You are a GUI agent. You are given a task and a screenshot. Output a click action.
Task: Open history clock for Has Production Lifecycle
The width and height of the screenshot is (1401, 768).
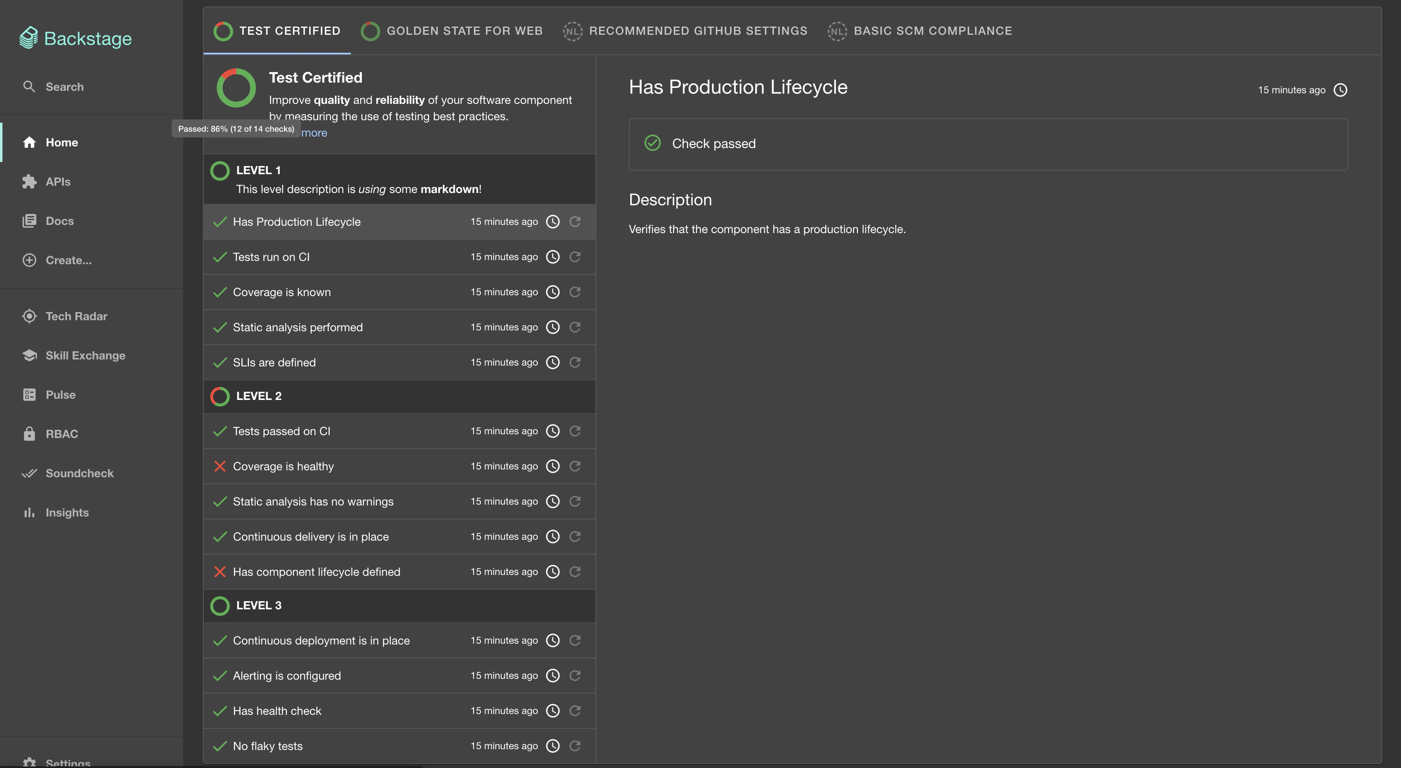click(552, 221)
